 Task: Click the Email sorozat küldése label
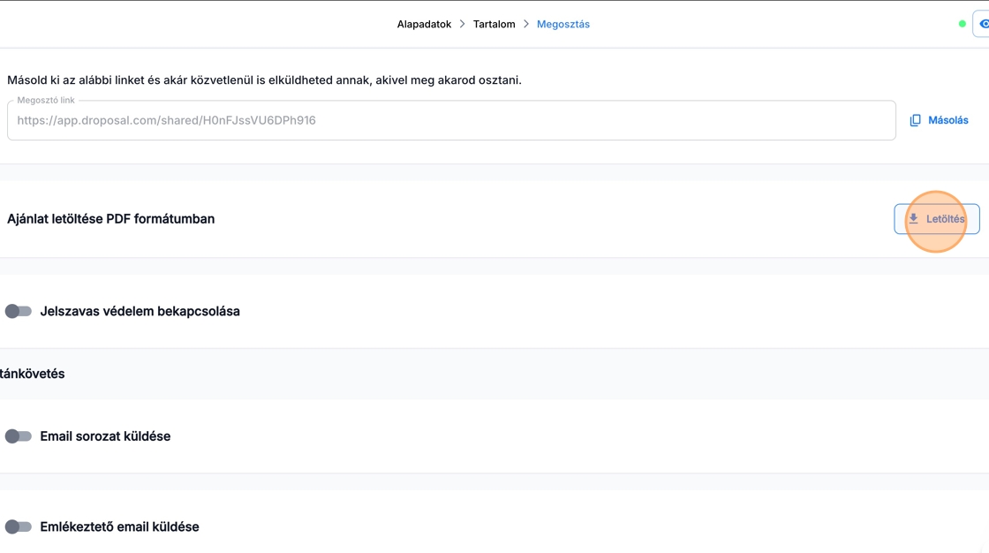point(105,436)
